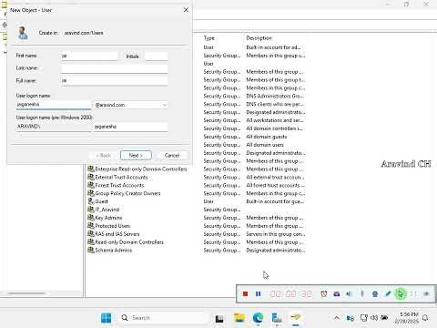Launch Microsoft Edge from the taskbar
This screenshot has height=328, width=437.
click(x=258, y=318)
